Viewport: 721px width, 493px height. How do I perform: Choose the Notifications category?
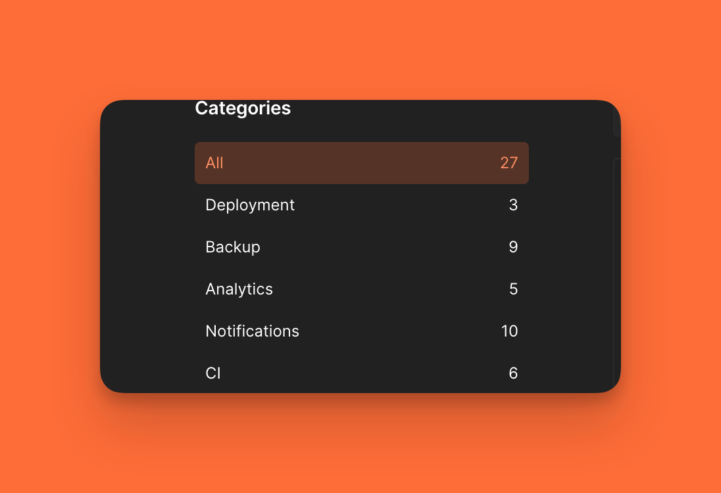[x=361, y=331]
